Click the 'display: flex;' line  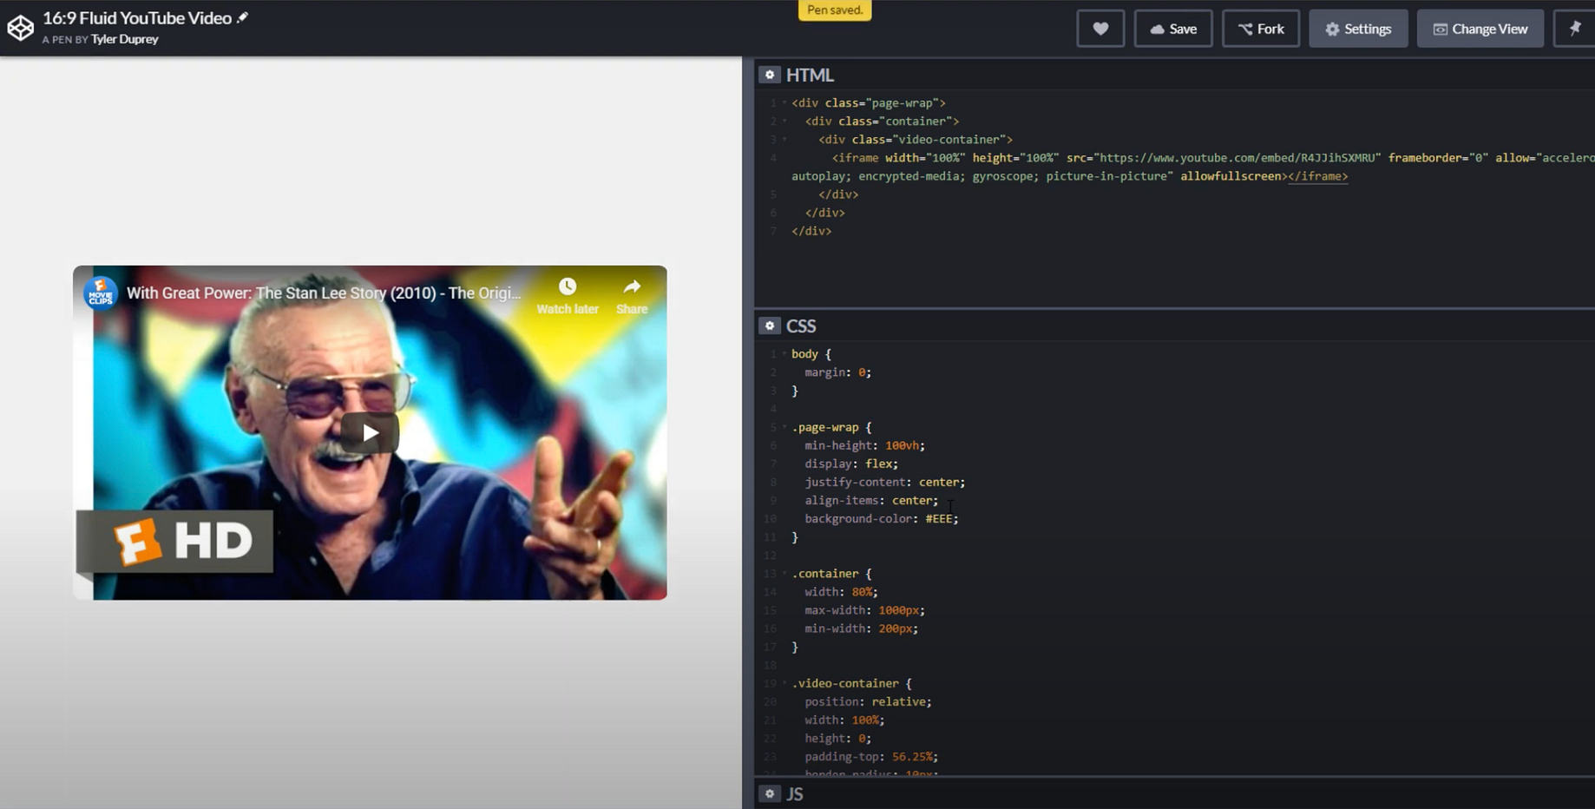(x=851, y=464)
